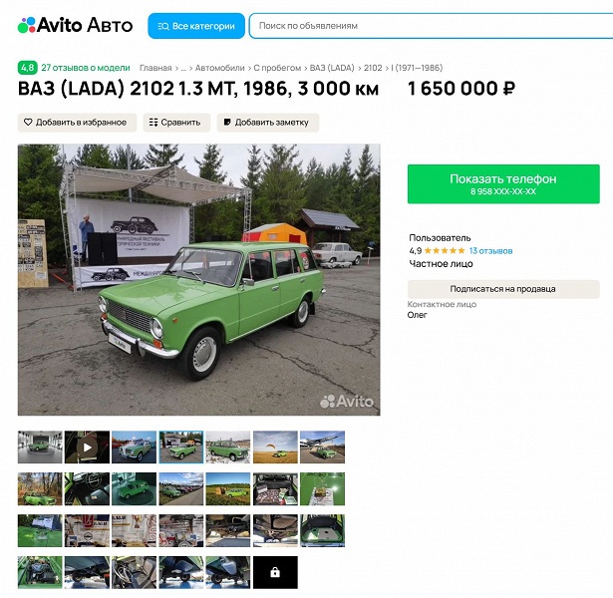Click the green 4,8 rating badge
Image resolution: width=613 pixels, height=598 pixels.
pos(27,68)
